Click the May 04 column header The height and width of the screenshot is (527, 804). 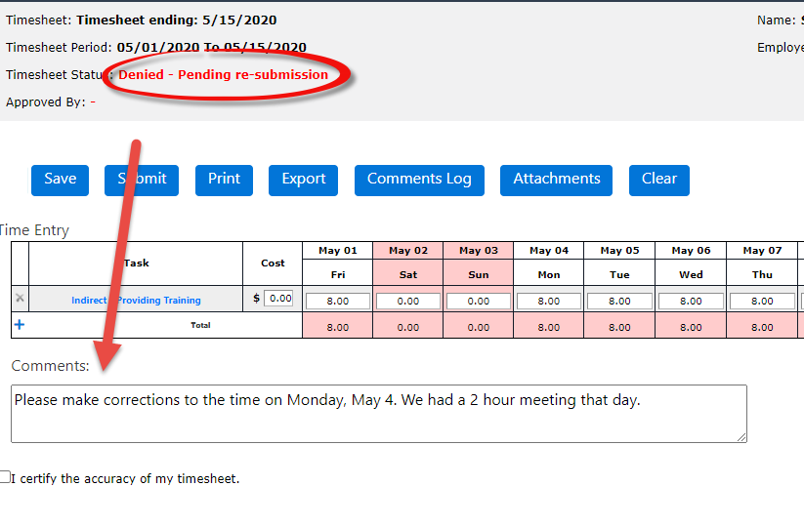click(549, 251)
